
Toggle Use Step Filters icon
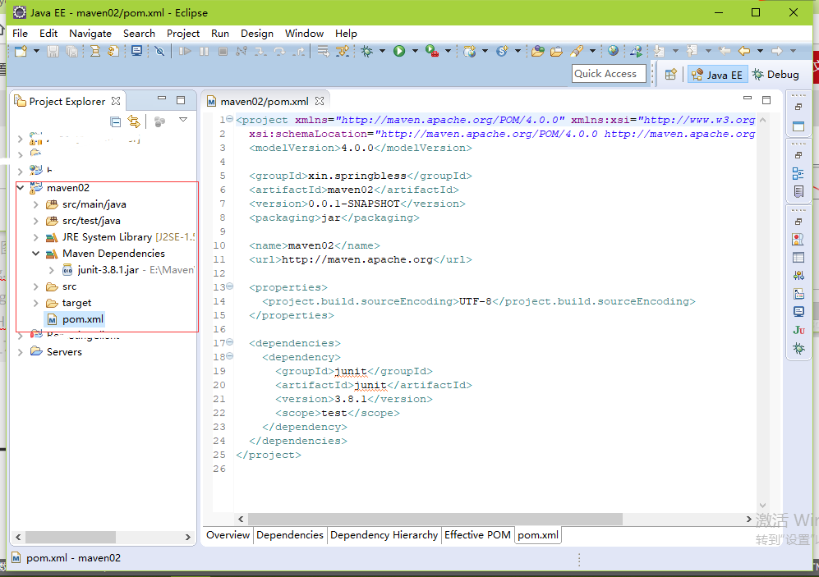tap(343, 51)
